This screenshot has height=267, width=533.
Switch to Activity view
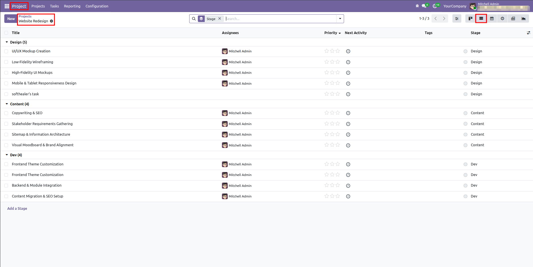coord(502,19)
